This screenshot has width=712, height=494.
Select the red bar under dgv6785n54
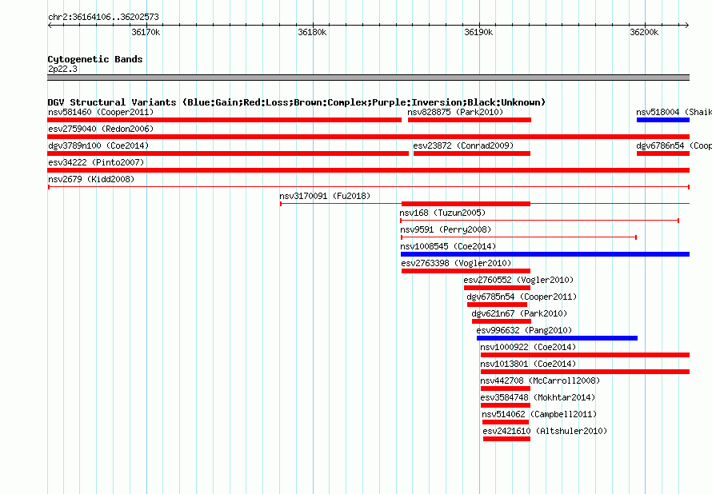pos(498,305)
